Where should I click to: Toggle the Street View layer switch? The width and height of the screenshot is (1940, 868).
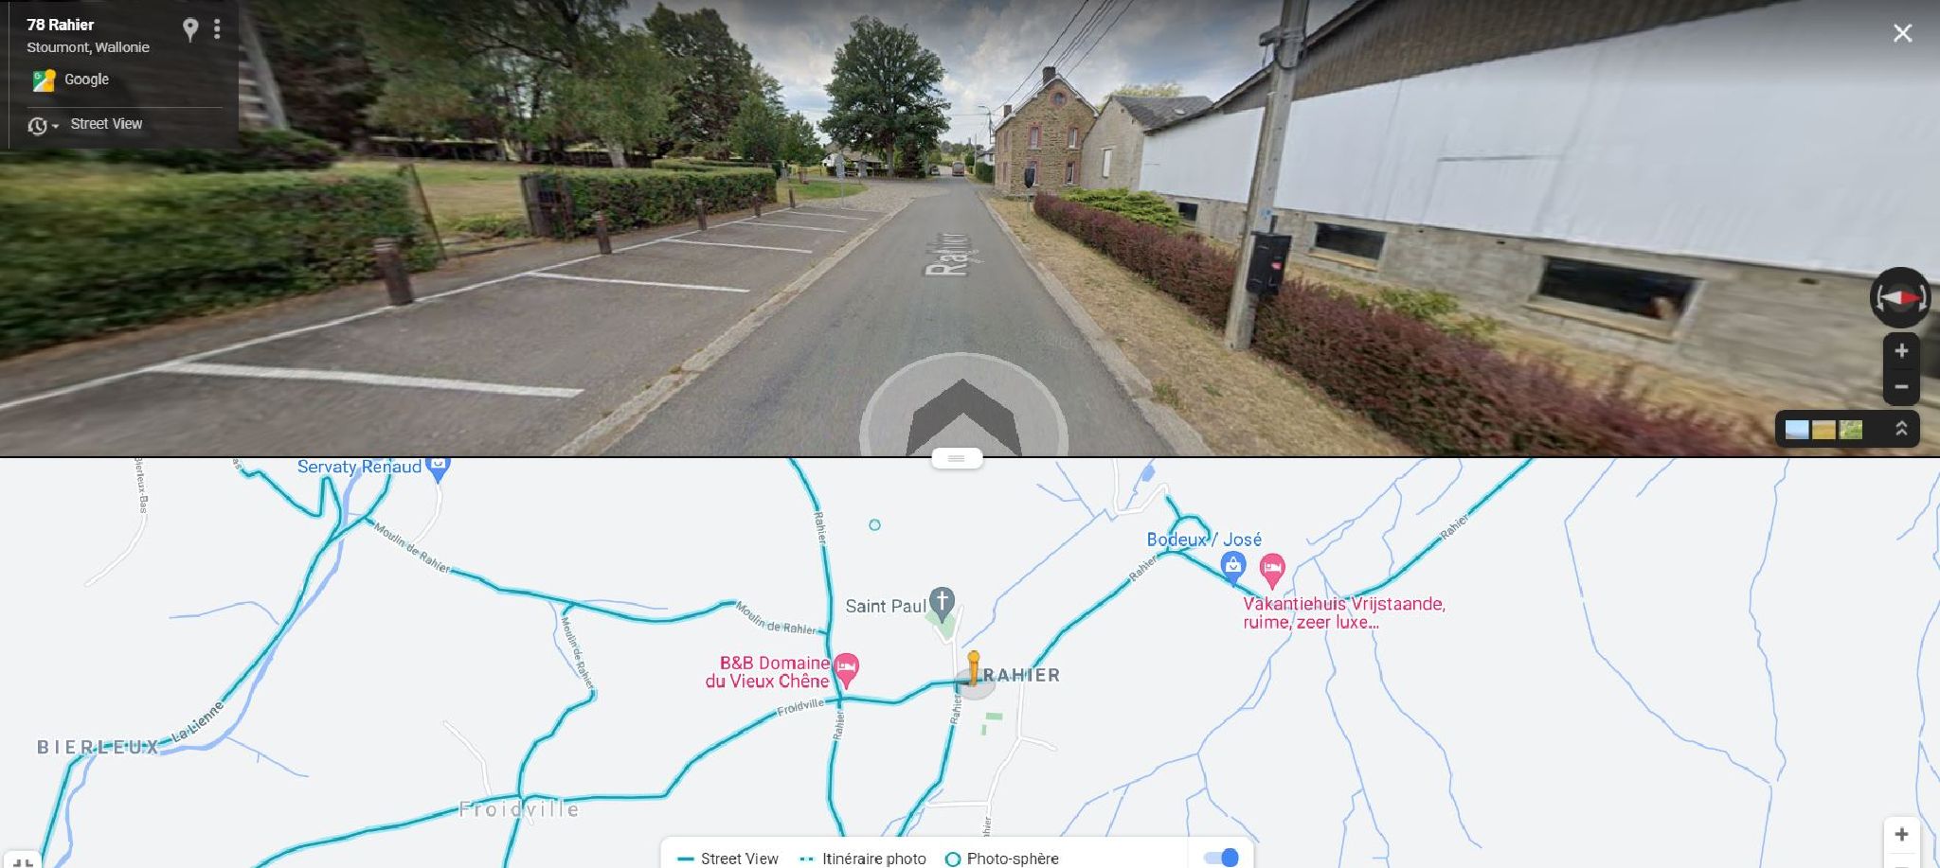tap(1221, 858)
